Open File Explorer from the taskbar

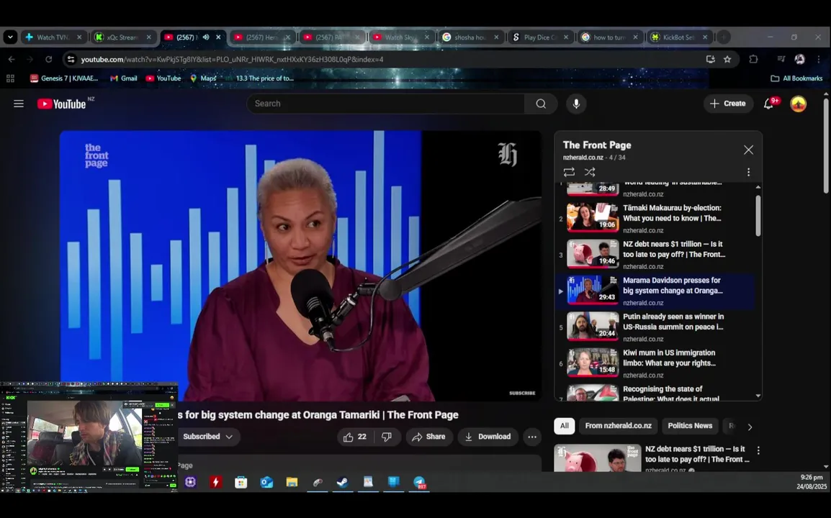click(292, 482)
